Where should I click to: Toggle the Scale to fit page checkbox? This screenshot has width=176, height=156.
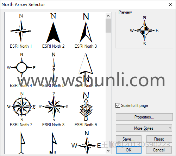(x=118, y=106)
